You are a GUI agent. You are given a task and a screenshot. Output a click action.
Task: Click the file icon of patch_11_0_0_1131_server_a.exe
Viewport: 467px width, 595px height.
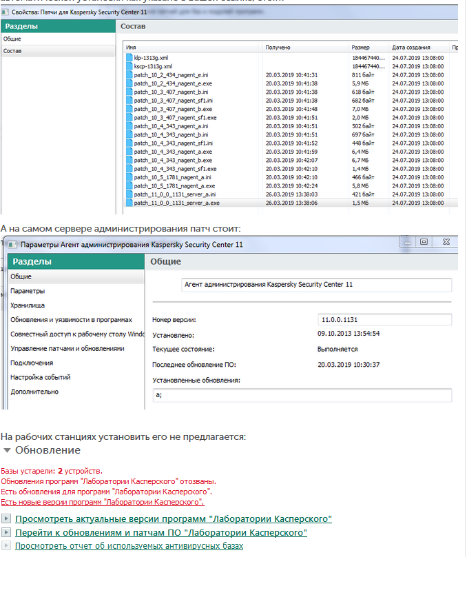tap(129, 203)
